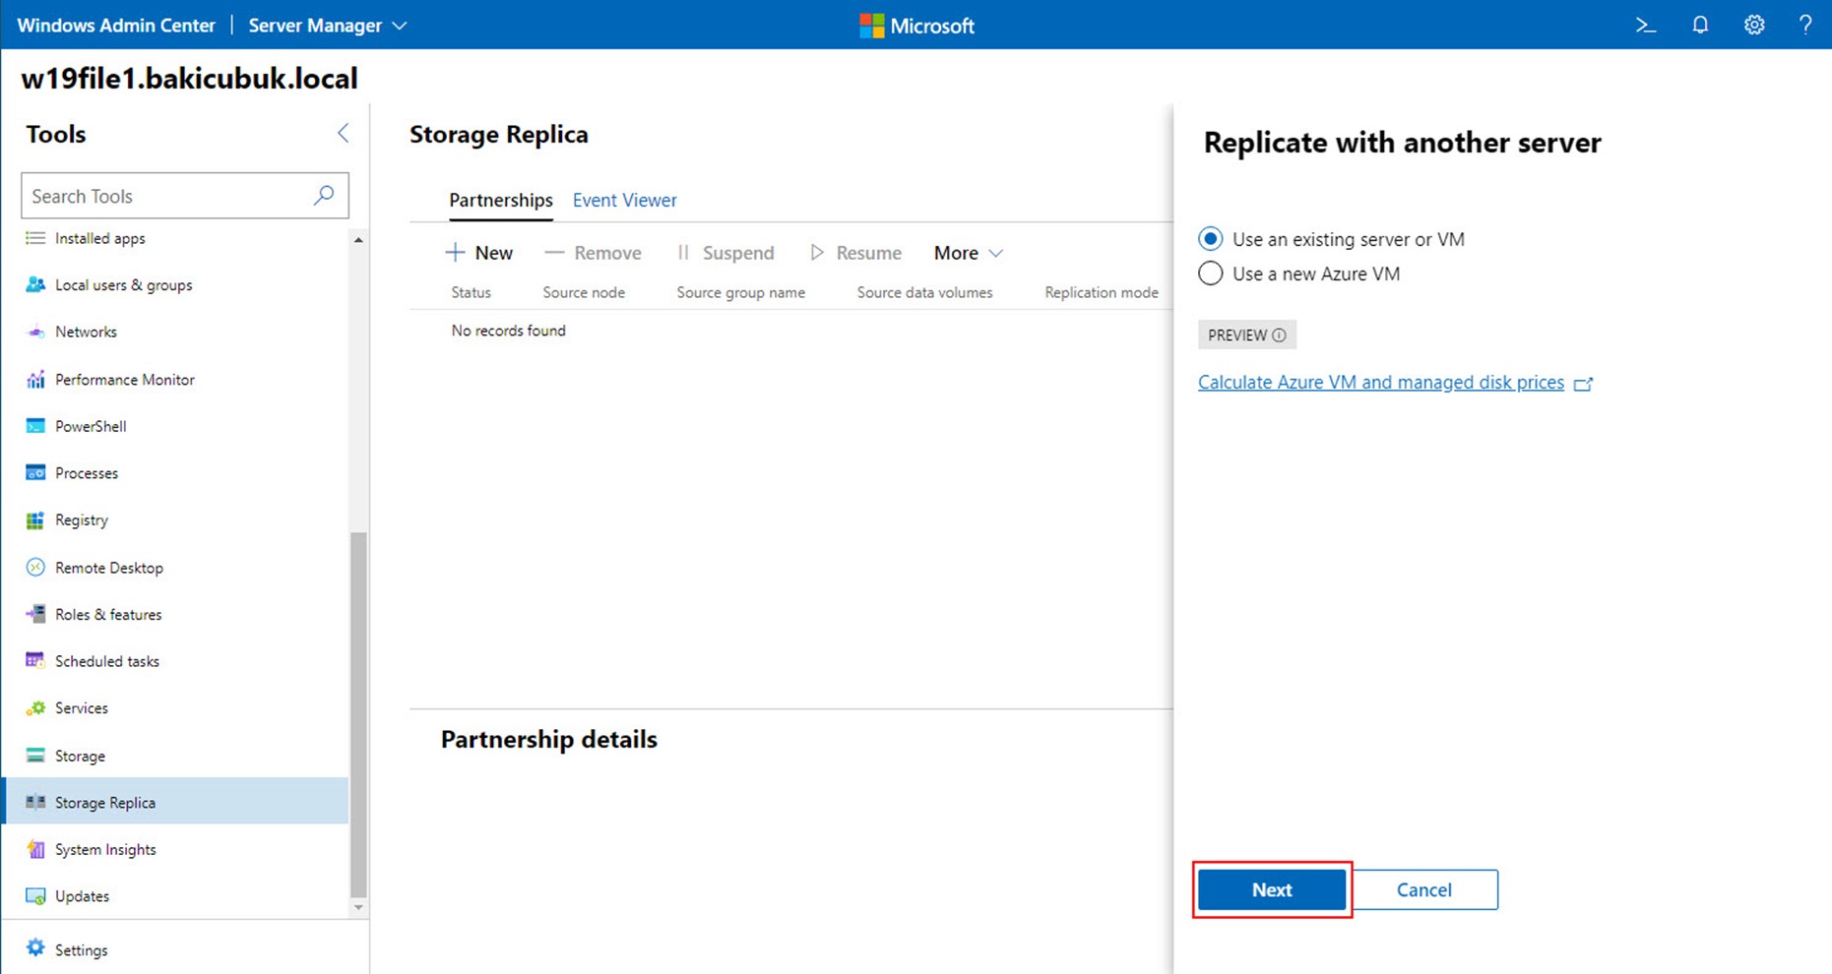Click the Storage icon in sidebar
Viewport: 1832px width, 974px height.
pyautogui.click(x=35, y=756)
